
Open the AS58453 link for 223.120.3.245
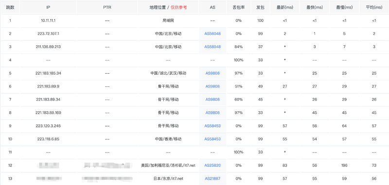(212, 126)
